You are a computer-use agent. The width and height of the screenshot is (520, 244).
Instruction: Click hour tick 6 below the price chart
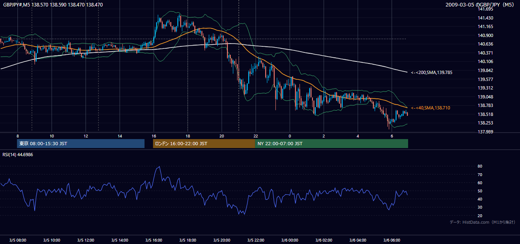pyautogui.click(x=391, y=136)
